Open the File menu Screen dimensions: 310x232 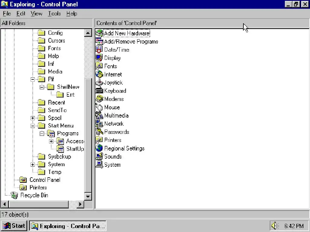pyautogui.click(x=7, y=14)
